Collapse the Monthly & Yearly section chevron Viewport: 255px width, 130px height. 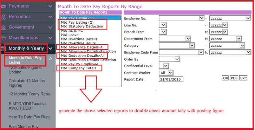coord(50,48)
